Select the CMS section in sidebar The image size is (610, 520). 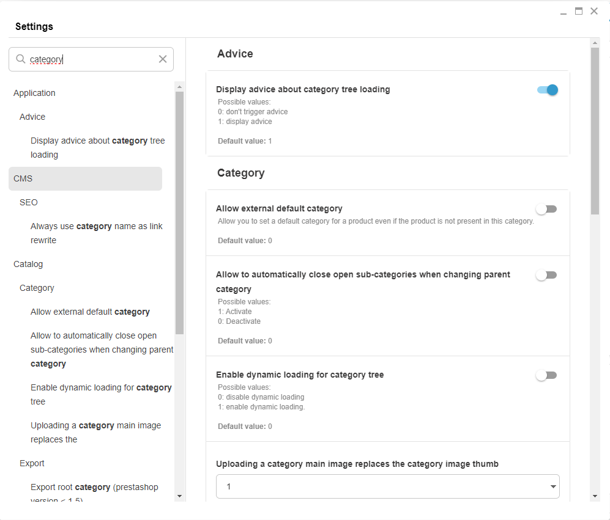[23, 178]
